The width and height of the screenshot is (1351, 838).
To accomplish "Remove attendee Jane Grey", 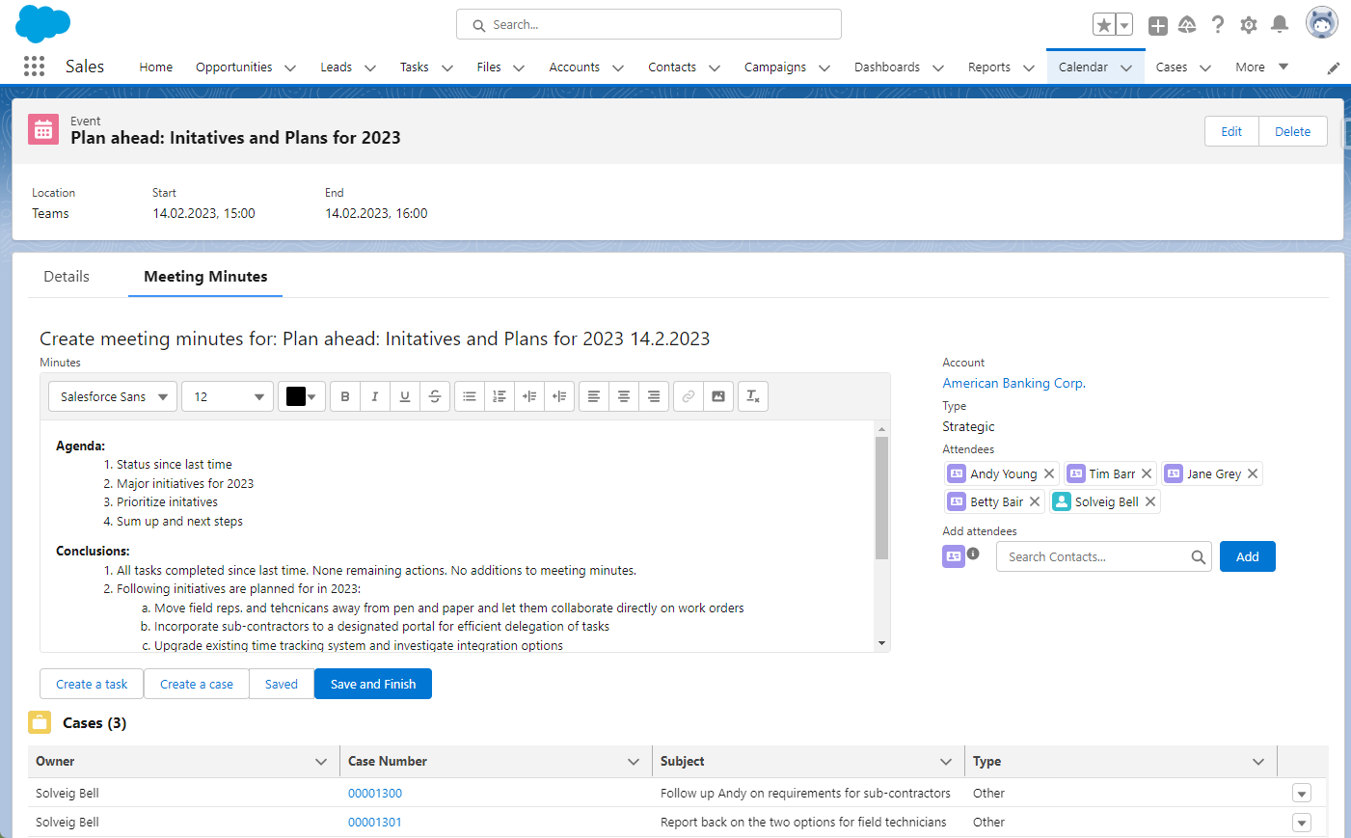I will pos(1253,473).
